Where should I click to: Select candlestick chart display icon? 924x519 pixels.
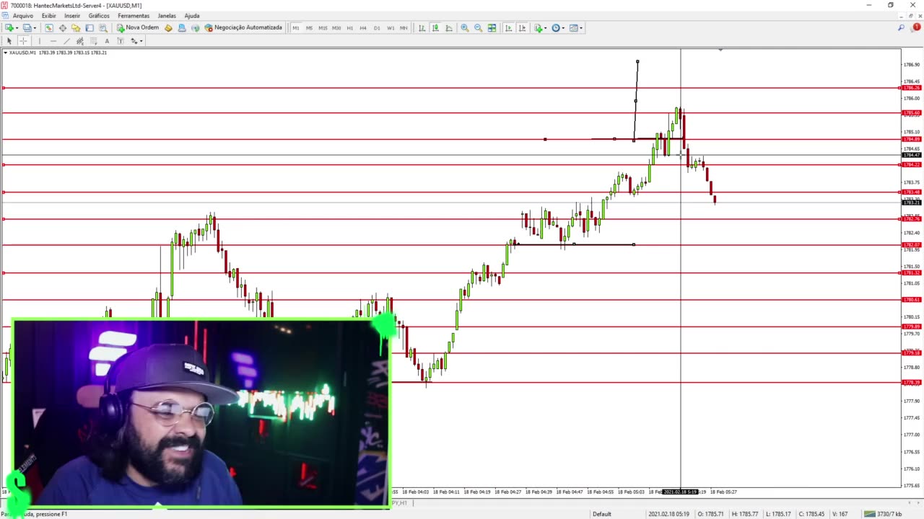tap(435, 28)
